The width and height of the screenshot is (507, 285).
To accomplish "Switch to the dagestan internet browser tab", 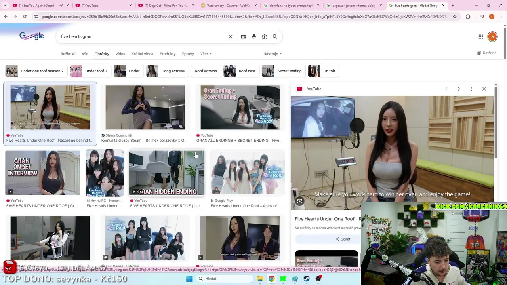I will 354,6.
